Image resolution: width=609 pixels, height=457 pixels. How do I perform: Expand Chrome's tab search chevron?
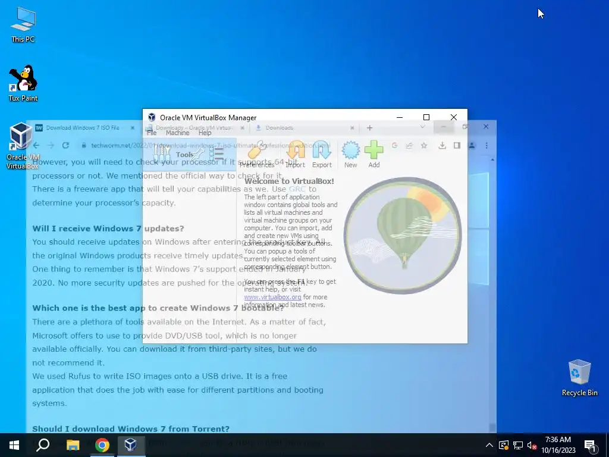click(x=423, y=127)
